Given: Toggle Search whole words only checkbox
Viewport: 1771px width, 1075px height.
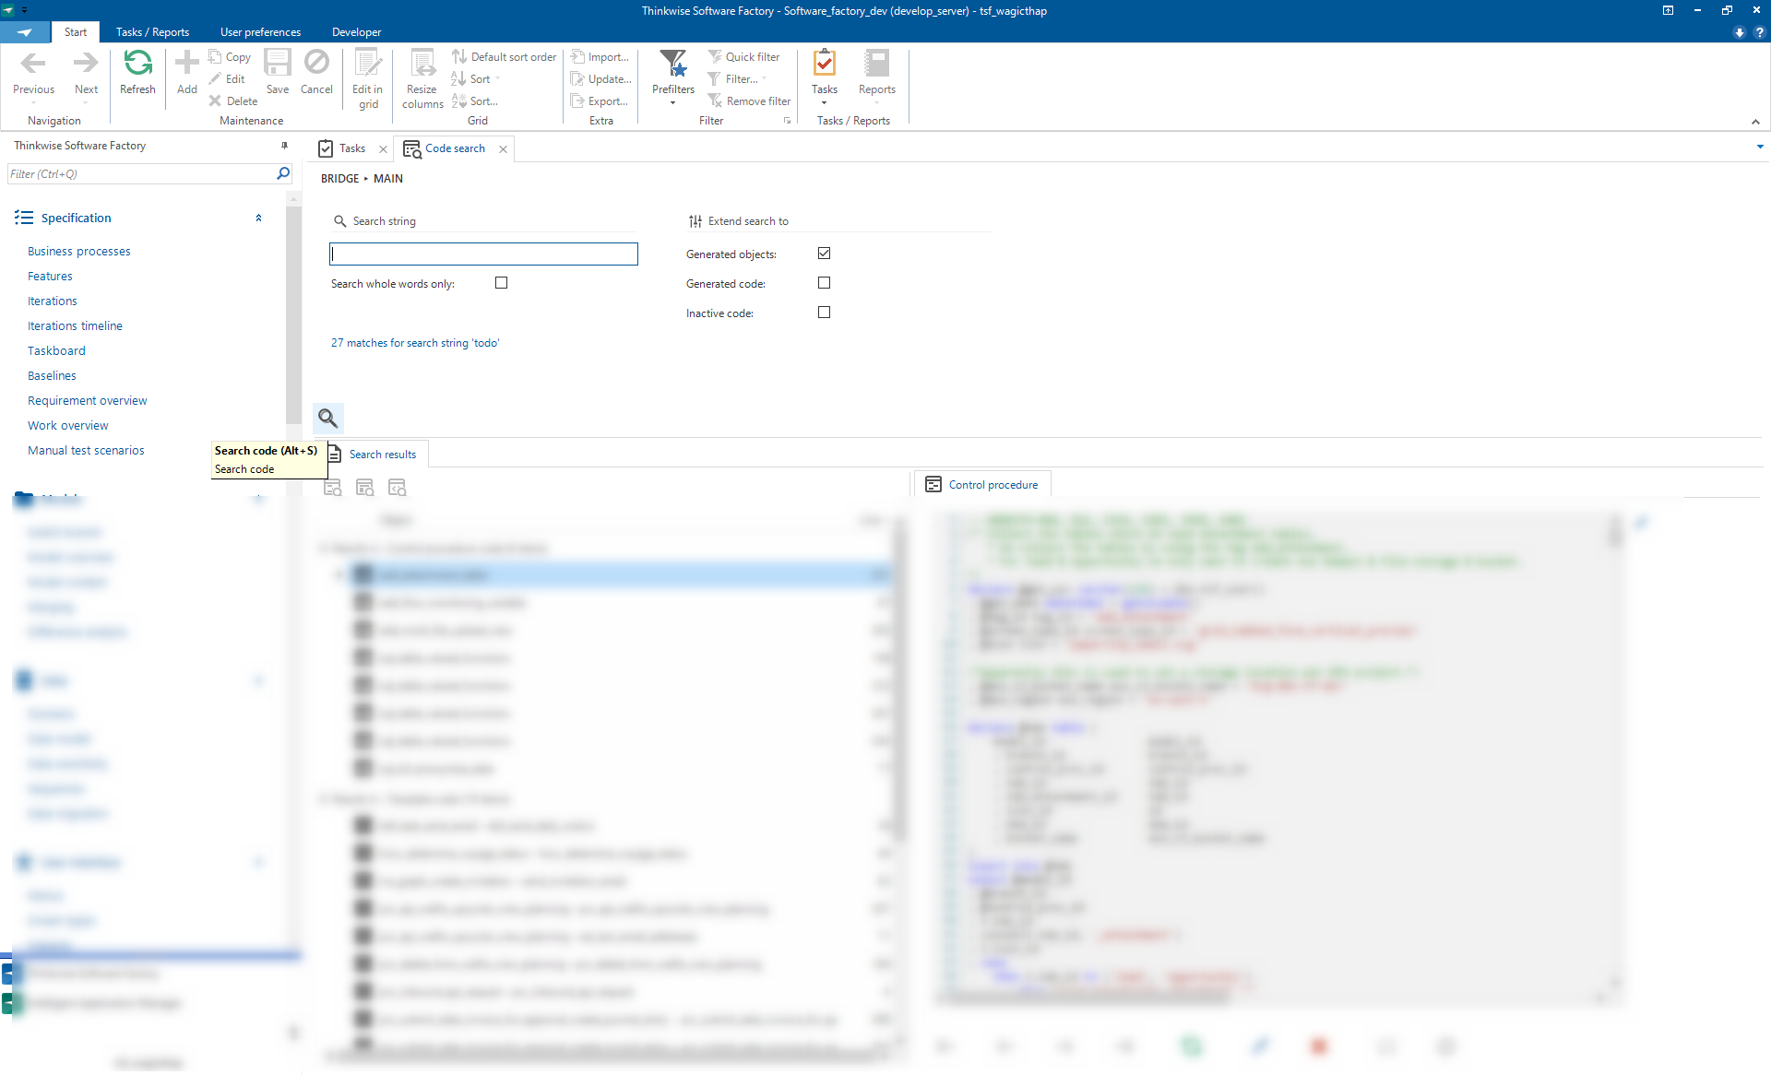Looking at the screenshot, I should click(501, 283).
